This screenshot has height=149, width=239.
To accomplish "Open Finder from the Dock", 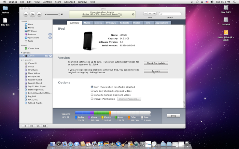I will [53, 144].
